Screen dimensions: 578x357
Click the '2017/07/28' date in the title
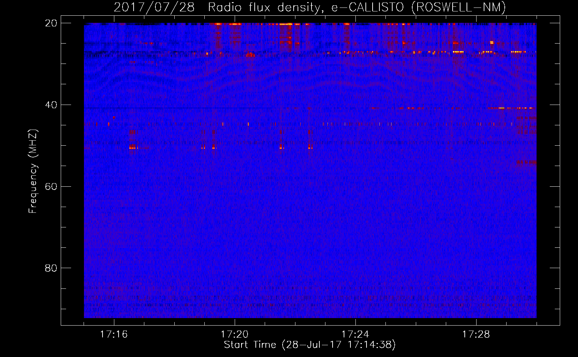point(154,7)
